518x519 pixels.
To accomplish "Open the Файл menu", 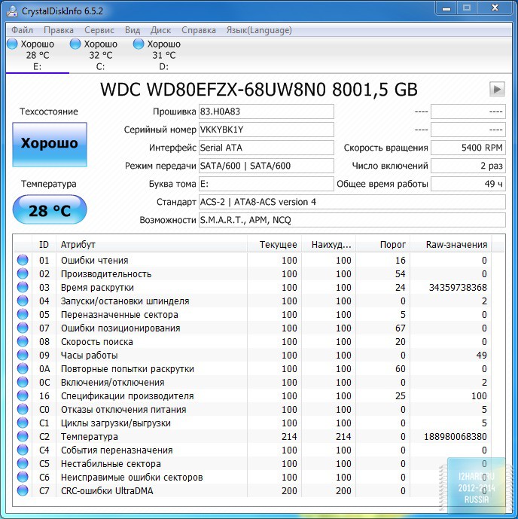I will (22, 30).
